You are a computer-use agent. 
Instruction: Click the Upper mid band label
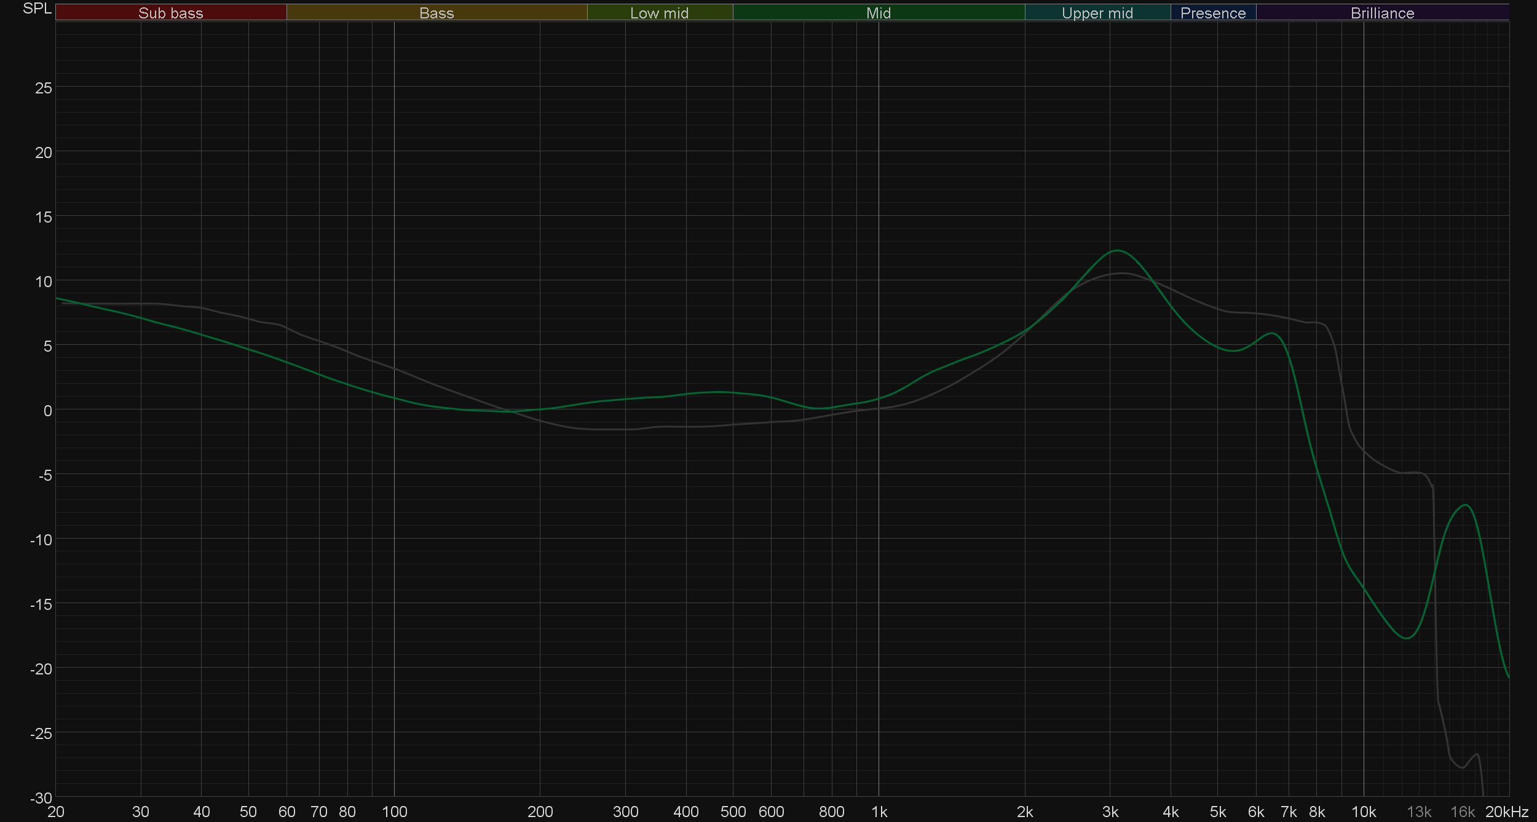(x=1097, y=13)
